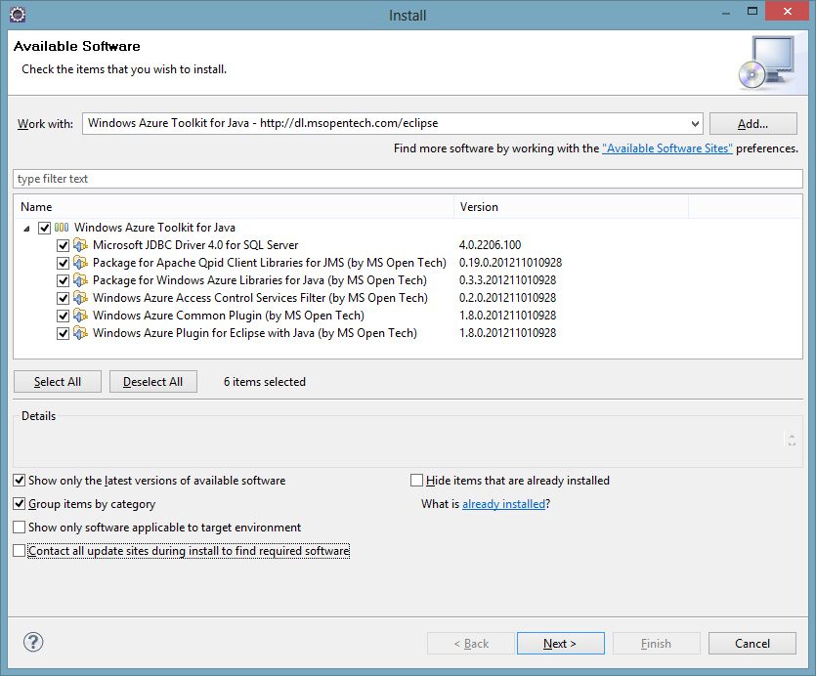Image resolution: width=816 pixels, height=676 pixels.
Task: Toggle Group items by category checkbox
Action: 20,504
